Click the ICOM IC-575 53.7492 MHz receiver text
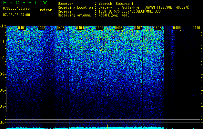 pyautogui.click(x=129, y=11)
